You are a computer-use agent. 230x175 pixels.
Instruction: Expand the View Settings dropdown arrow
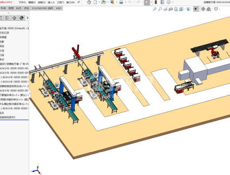click(x=219, y=9)
